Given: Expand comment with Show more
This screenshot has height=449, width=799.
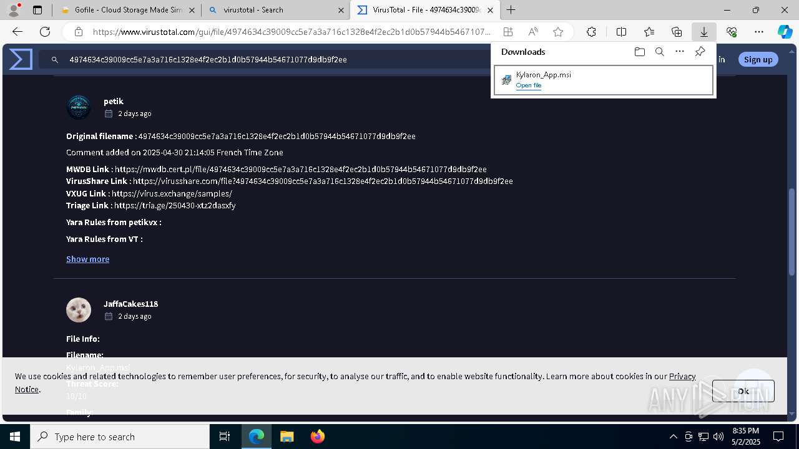Looking at the screenshot, I should tap(87, 259).
